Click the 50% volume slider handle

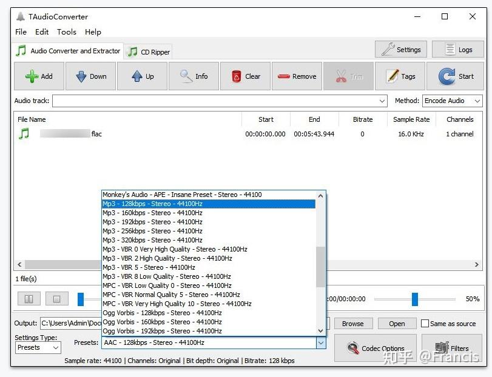pyautogui.click(x=415, y=299)
